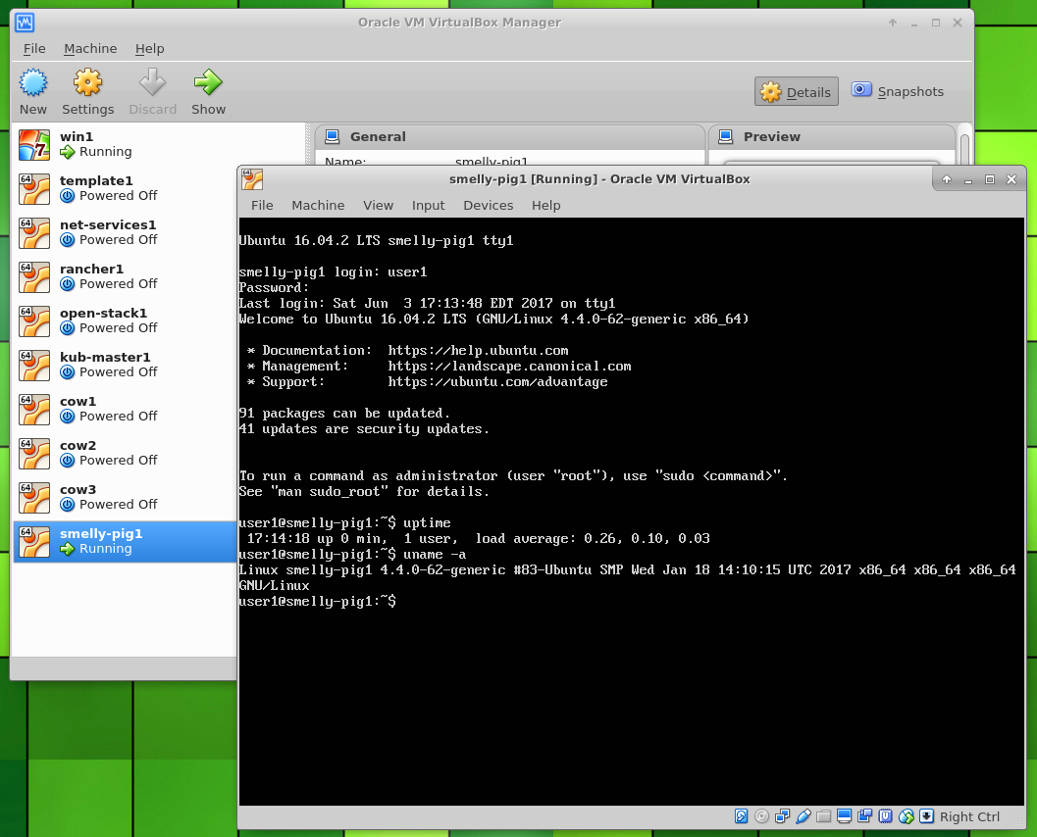Click the Preview section monitor icon
Image resolution: width=1037 pixels, height=837 pixels.
725,137
